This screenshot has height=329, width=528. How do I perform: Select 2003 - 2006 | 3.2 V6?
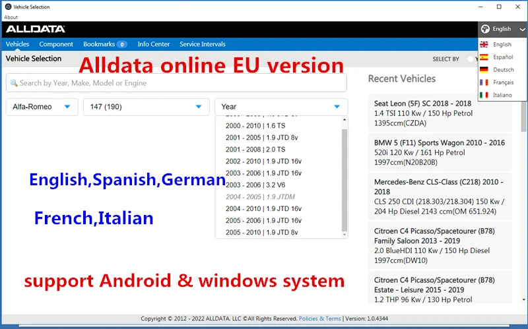[x=255, y=185]
